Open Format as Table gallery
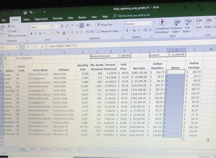216x158 pixels. pos(176,26)
